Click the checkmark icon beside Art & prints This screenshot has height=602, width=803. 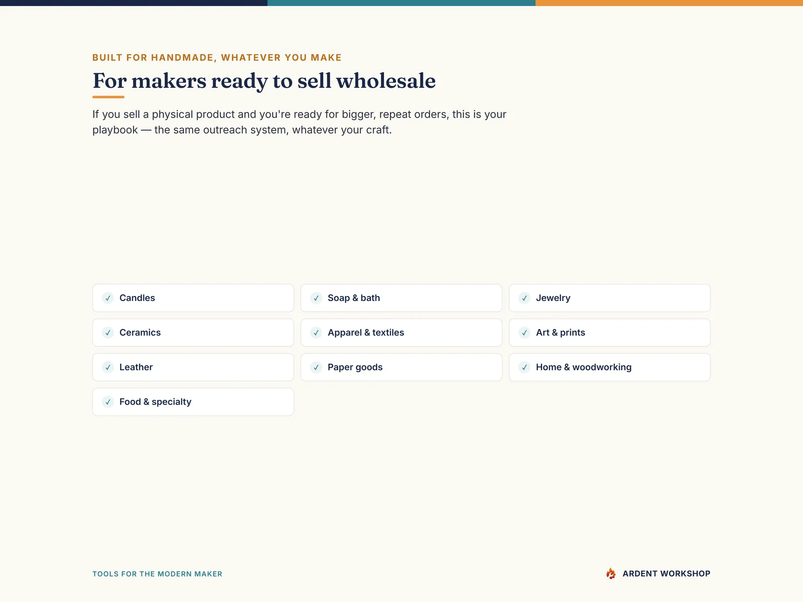[x=524, y=333]
